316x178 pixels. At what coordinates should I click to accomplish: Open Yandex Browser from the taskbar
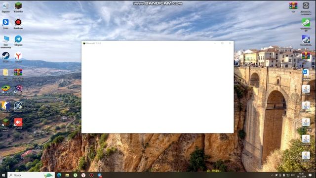coord(83,175)
